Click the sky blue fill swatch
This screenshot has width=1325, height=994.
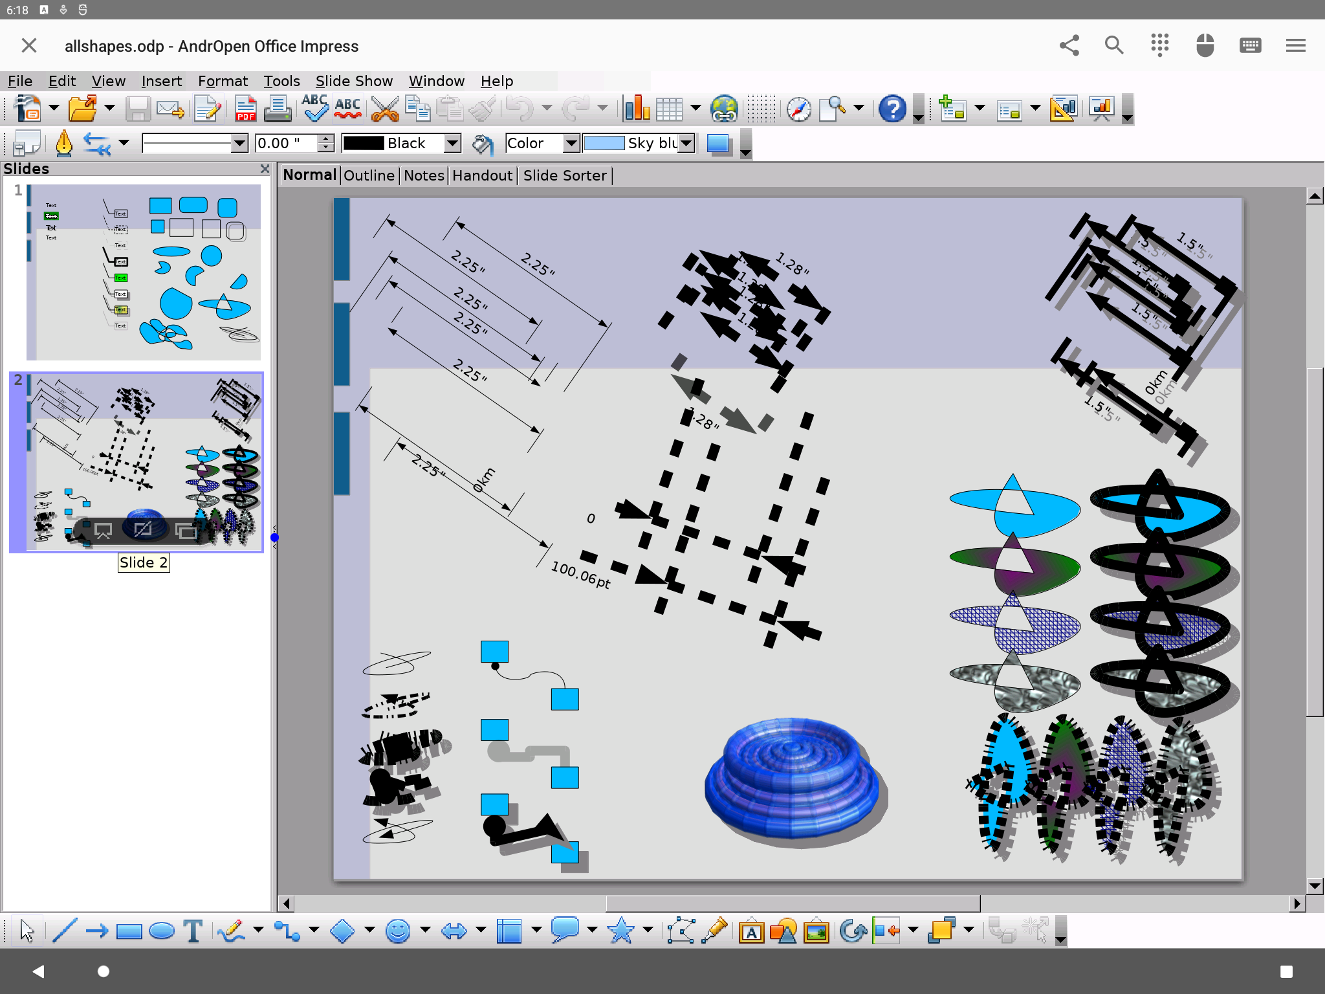coord(604,143)
